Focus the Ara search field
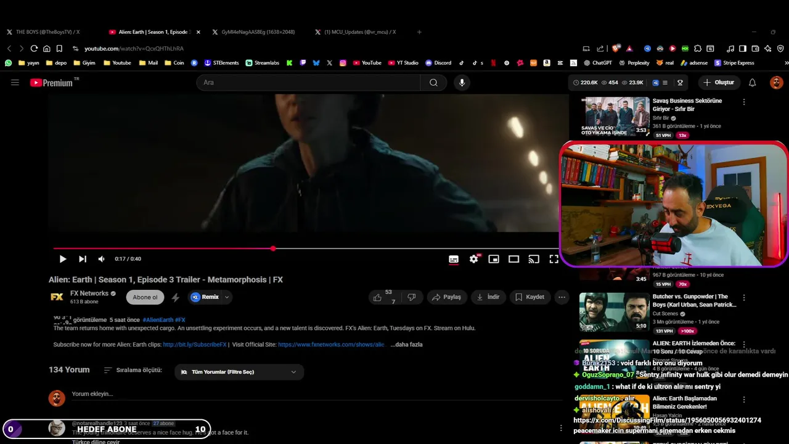 coord(308,83)
